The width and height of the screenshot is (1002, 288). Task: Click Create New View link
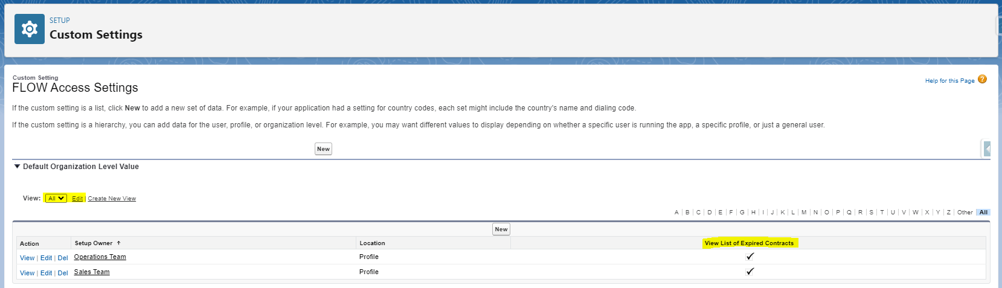112,199
